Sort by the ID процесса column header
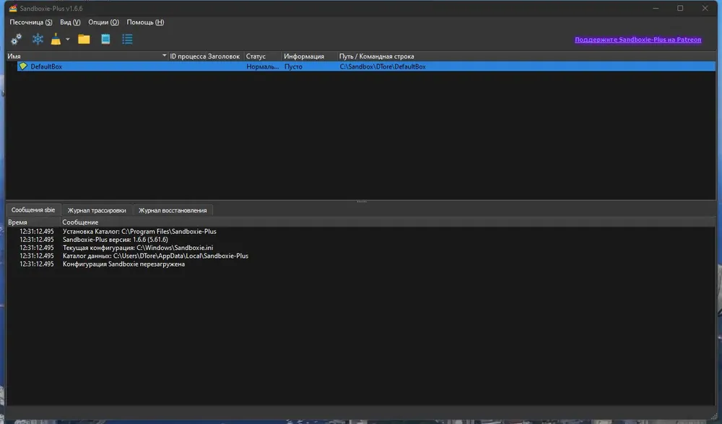 189,56
